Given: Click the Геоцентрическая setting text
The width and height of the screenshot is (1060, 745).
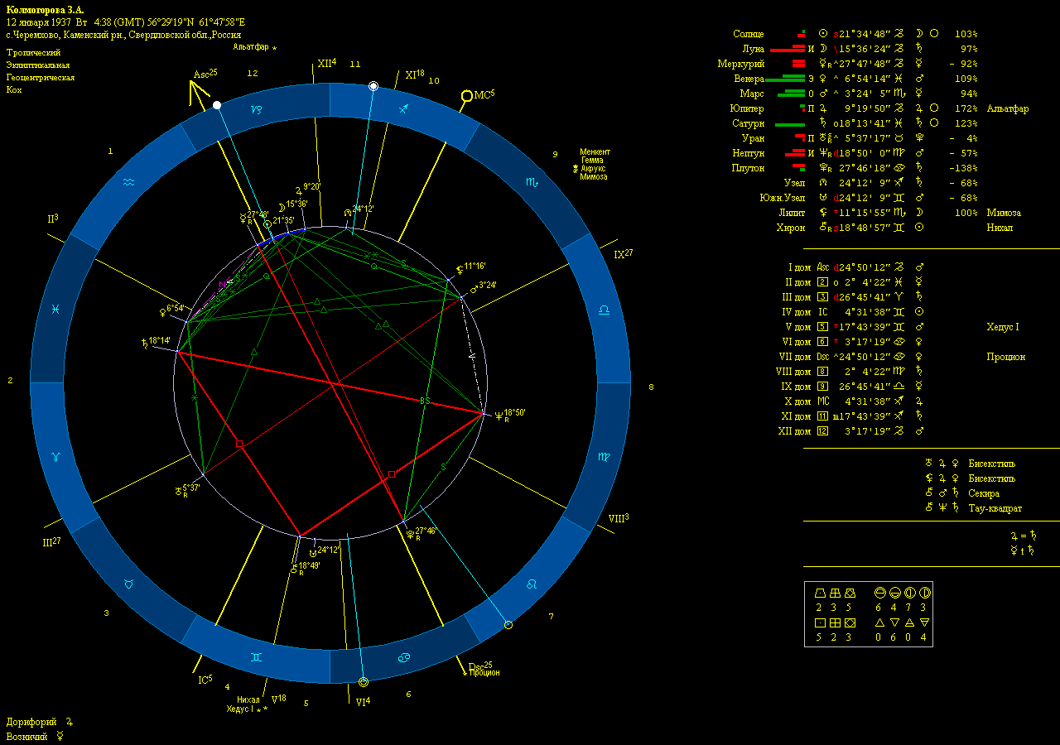Looking at the screenshot, I should click(41, 77).
